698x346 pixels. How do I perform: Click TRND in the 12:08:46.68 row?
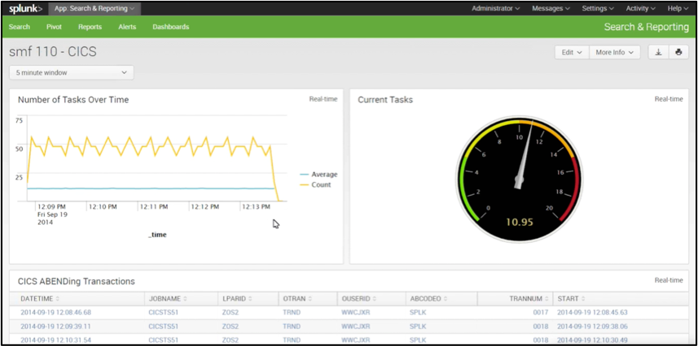(x=292, y=313)
